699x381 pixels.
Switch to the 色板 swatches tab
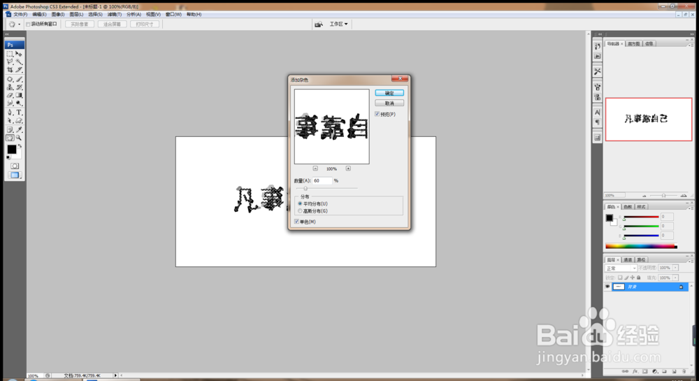pos(628,207)
